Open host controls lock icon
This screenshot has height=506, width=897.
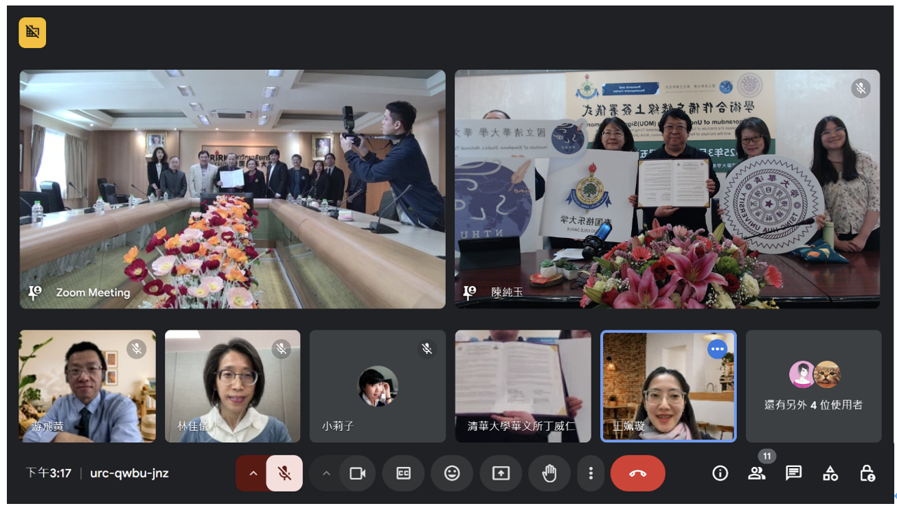pos(867,473)
